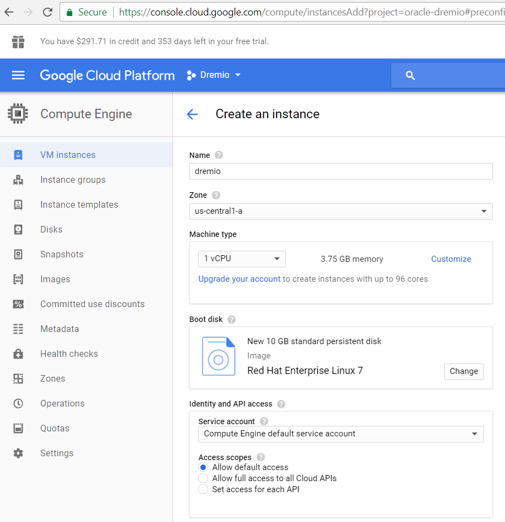Click the Change boot disk button
This screenshot has width=505, height=522.
pos(464,371)
